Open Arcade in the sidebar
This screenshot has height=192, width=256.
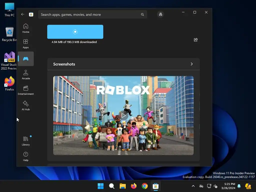coord(26,75)
